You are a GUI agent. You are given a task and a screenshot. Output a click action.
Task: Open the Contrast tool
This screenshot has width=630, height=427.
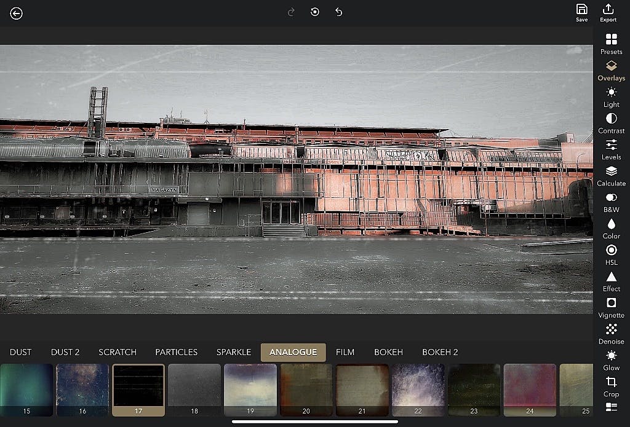[x=611, y=123]
